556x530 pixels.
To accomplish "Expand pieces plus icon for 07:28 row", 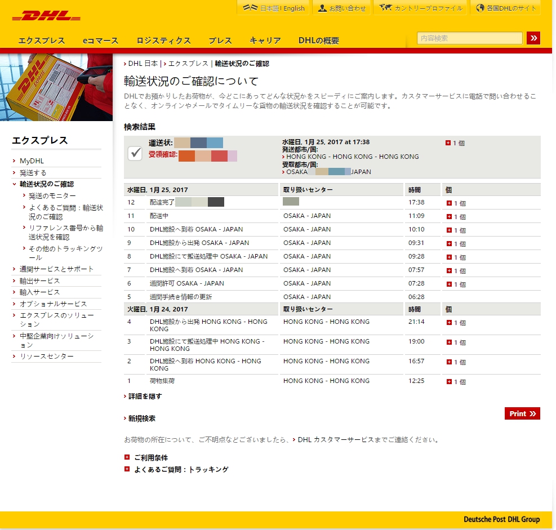I will 449,284.
